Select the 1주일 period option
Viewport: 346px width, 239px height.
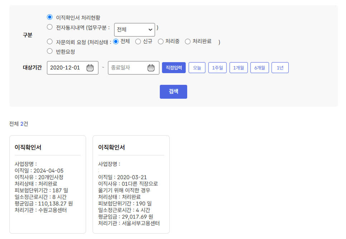pos(217,68)
